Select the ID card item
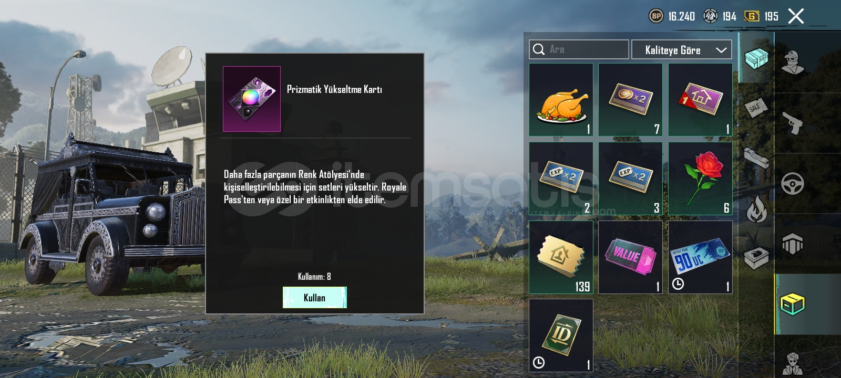841x378 pixels. pos(561,335)
